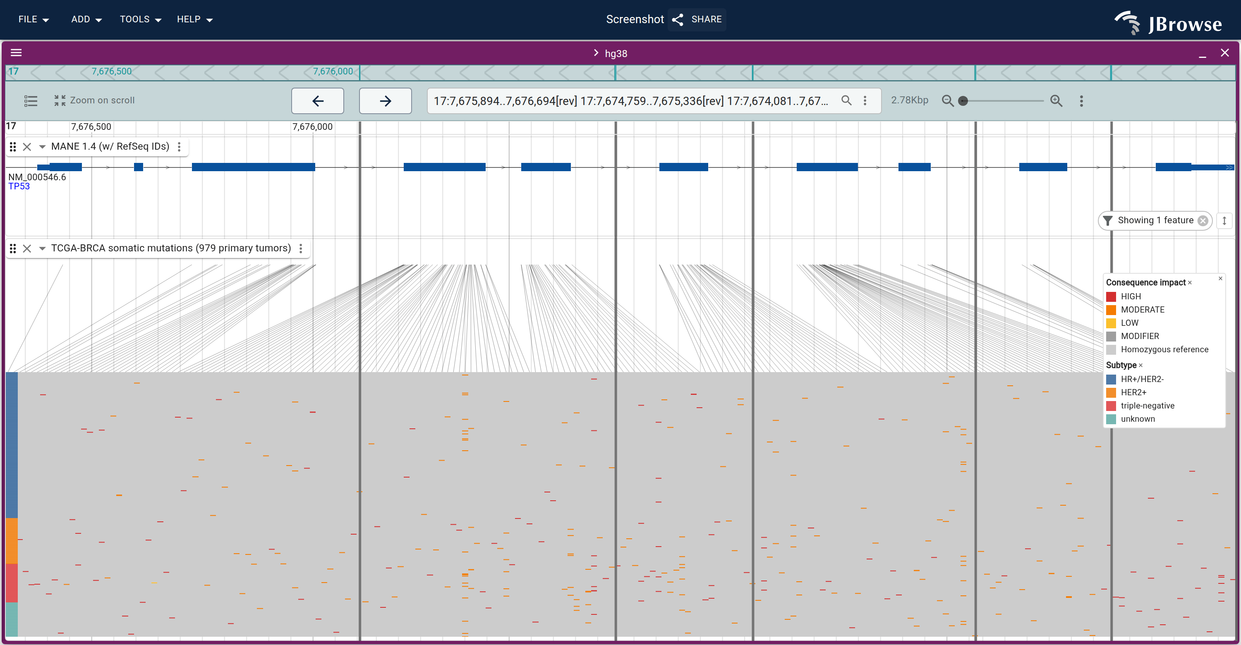This screenshot has height=645, width=1241.
Task: Click the search magnifier icon
Action: point(846,100)
